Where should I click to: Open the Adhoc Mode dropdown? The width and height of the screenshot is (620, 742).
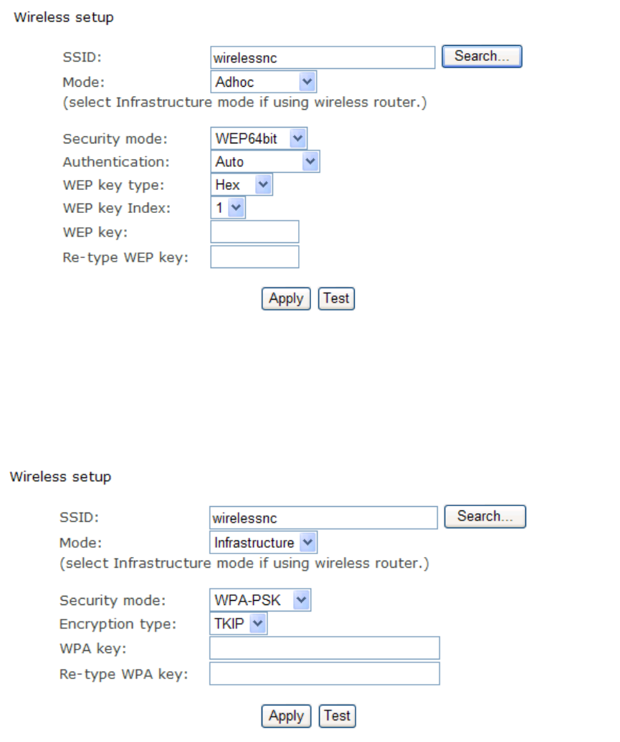tap(264, 82)
